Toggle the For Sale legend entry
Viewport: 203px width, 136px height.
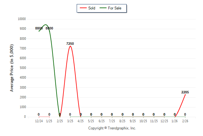pyautogui.click(x=114, y=8)
